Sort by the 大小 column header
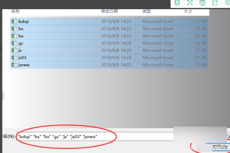 pyautogui.click(x=188, y=12)
